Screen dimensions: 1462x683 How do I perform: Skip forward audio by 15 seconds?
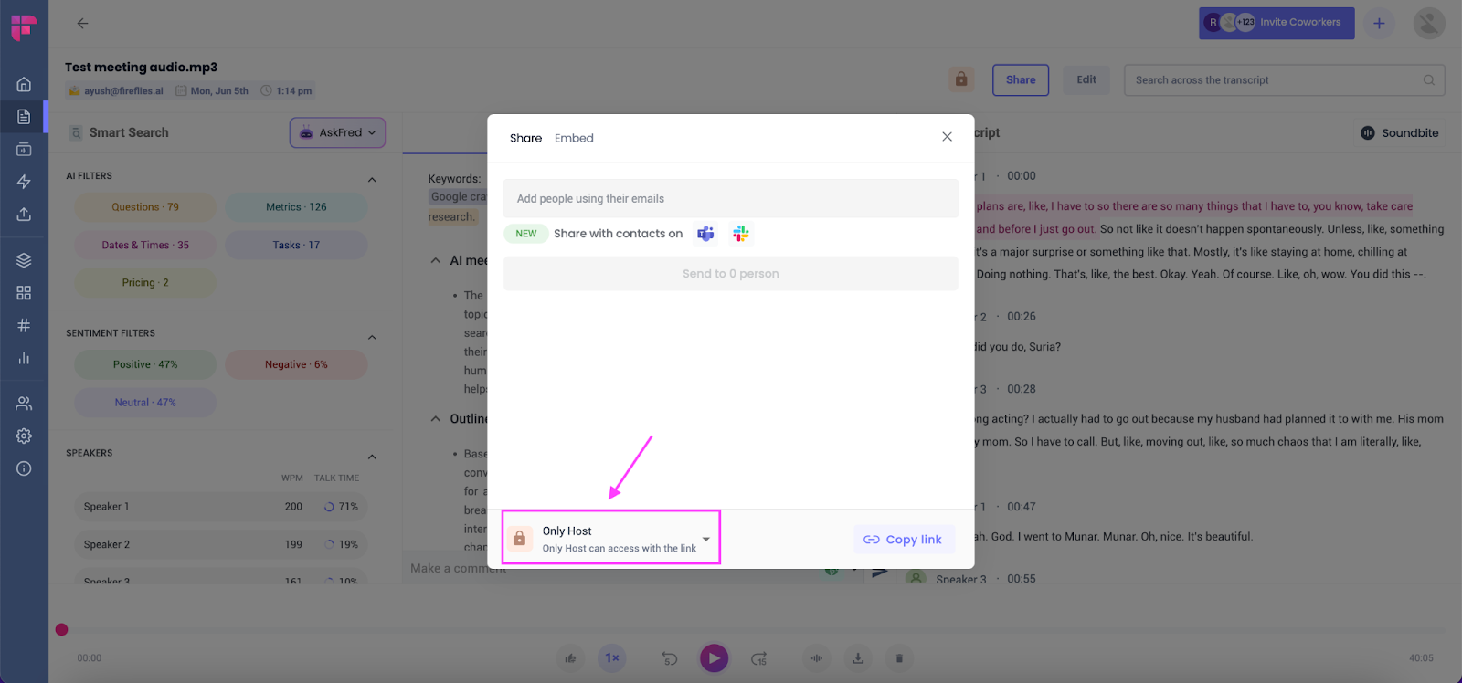click(758, 658)
